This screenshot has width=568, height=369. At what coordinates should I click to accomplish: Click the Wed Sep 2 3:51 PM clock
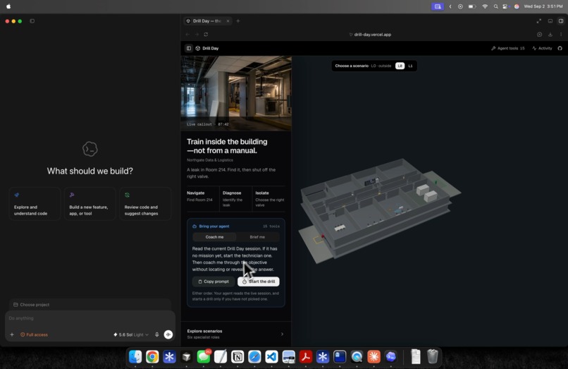(543, 6)
